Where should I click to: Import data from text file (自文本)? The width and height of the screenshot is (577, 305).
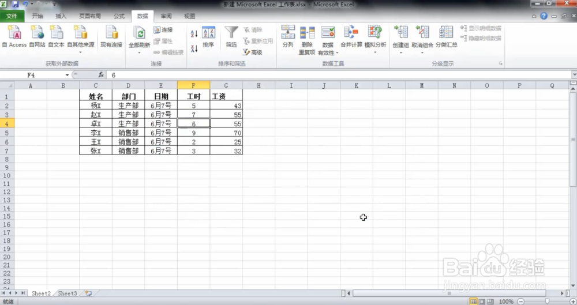(57, 36)
